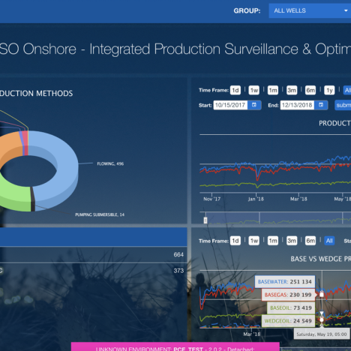Select 1w time frame in production chart
Image resolution: width=351 pixels, height=351 pixels.
(254, 90)
